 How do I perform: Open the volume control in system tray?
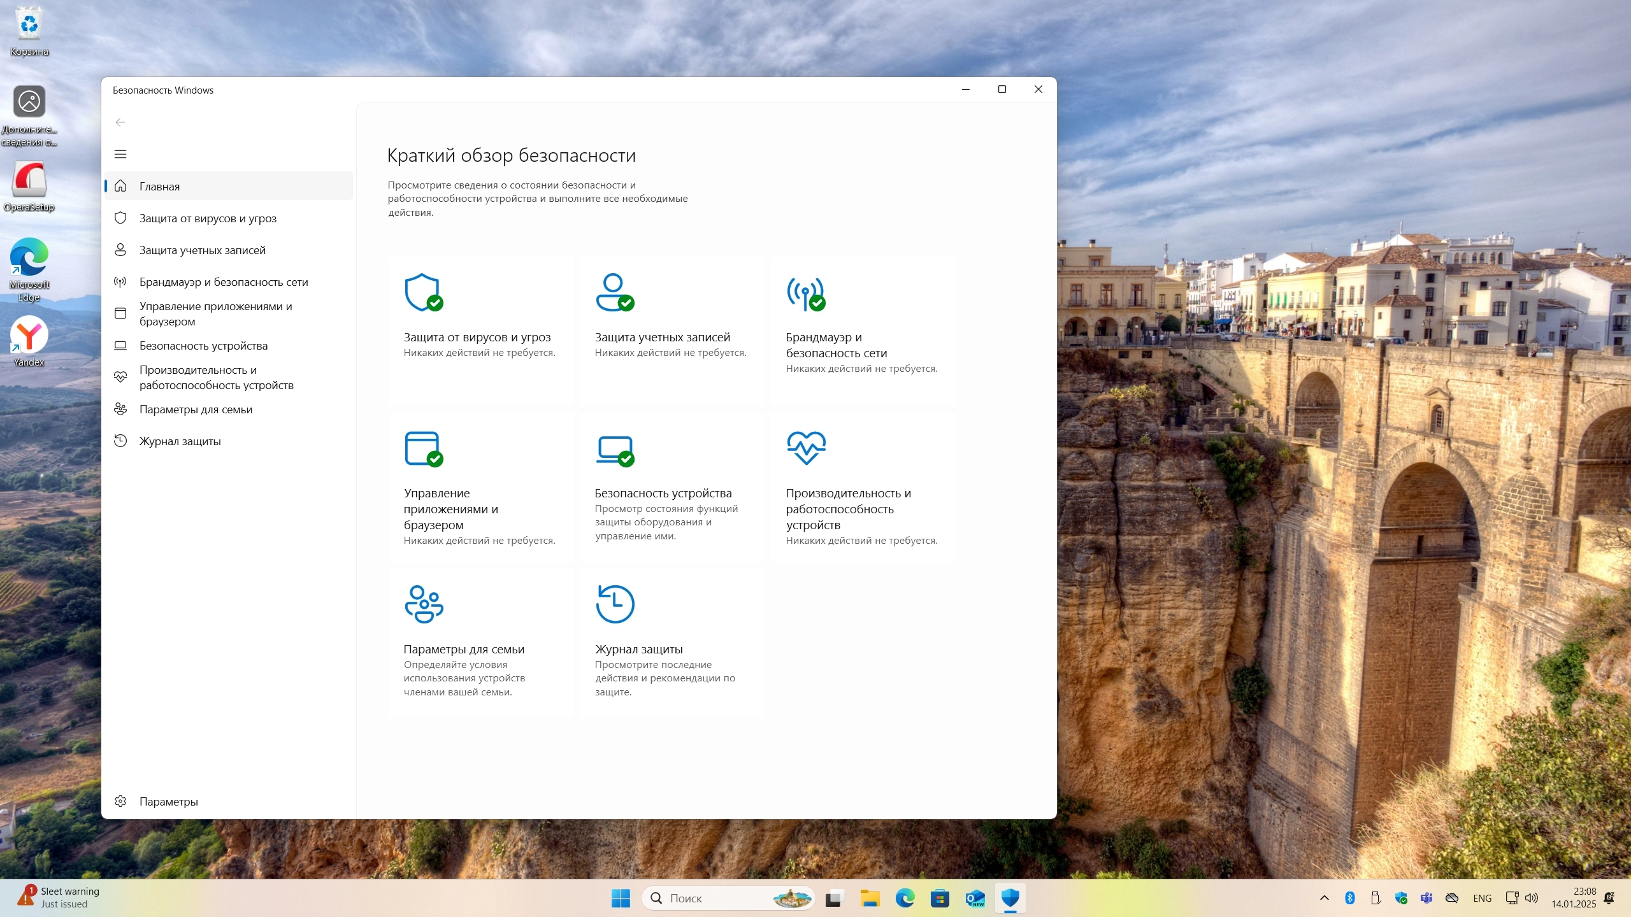tap(1532, 898)
